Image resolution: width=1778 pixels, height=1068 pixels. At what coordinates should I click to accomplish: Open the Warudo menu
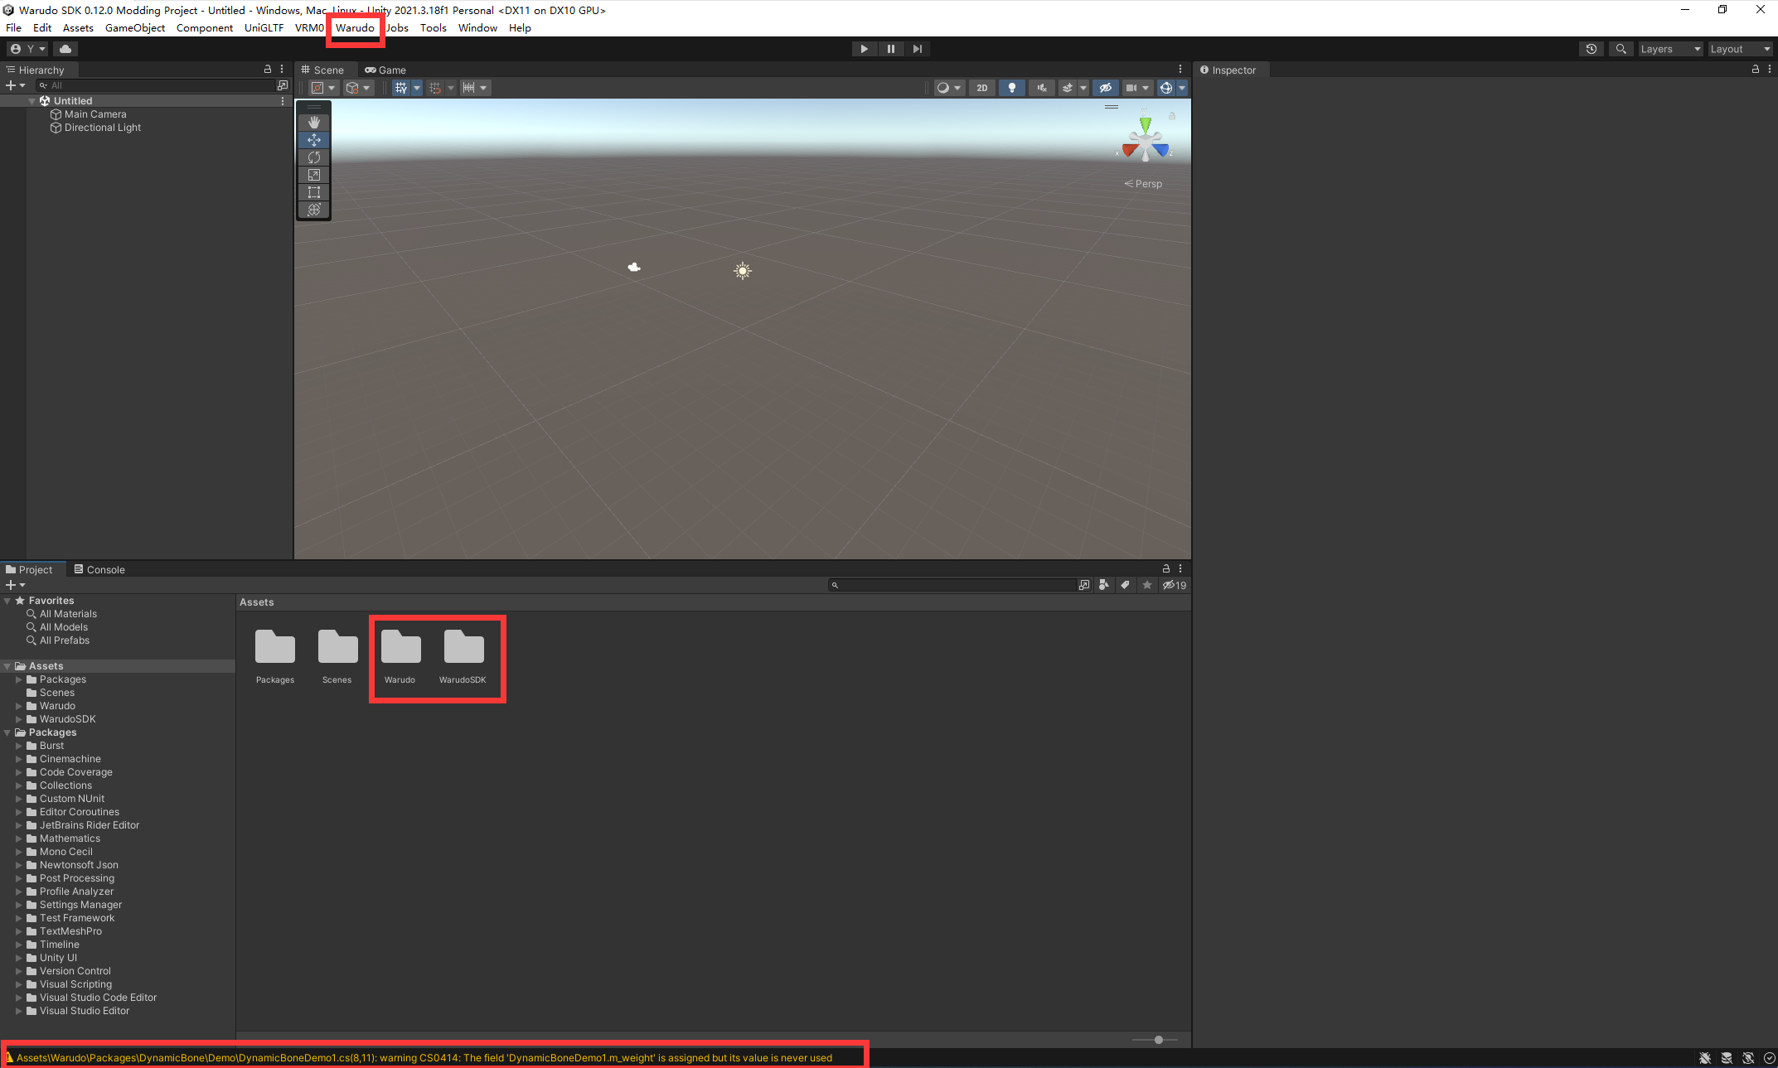(355, 28)
